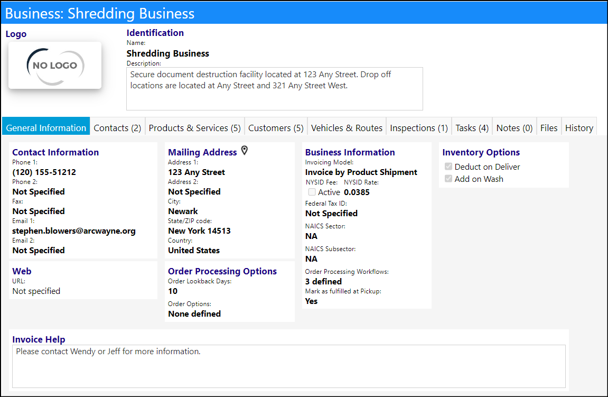
Task: Click the Shredding Business name under Identification
Action: click(x=167, y=53)
